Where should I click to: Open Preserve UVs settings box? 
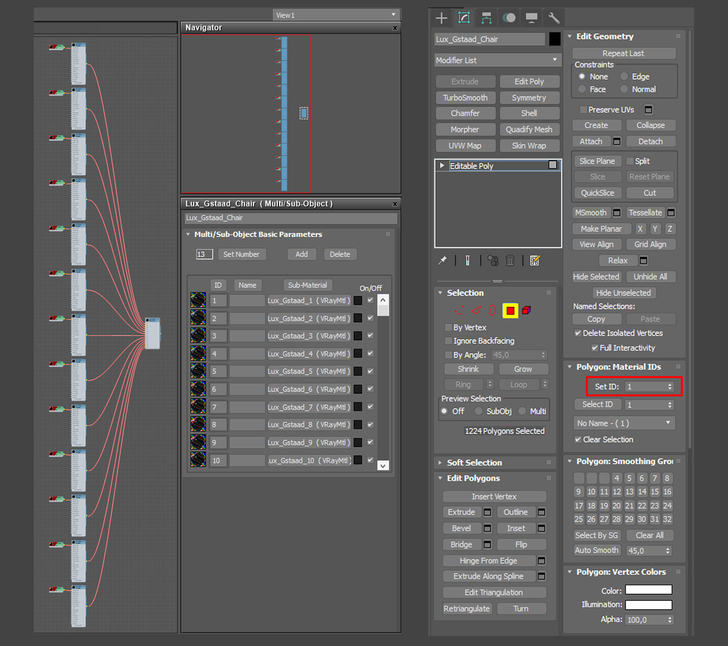click(648, 110)
